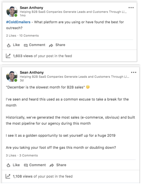The height and width of the screenshot is (186, 142).
Task: Open the 3 Comments link
Action: click(x=29, y=155)
